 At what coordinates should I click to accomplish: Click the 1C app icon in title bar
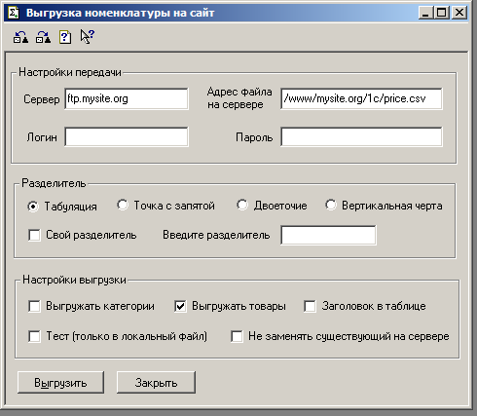coord(14,13)
